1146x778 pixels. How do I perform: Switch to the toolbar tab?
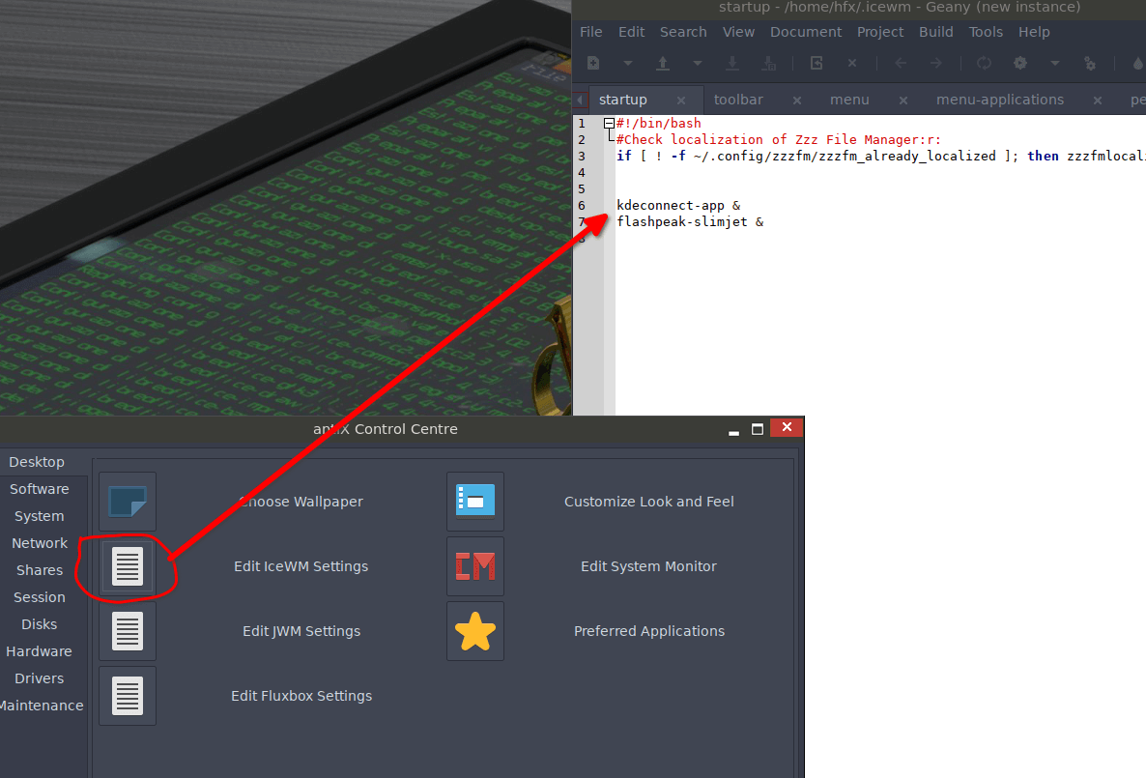738,99
